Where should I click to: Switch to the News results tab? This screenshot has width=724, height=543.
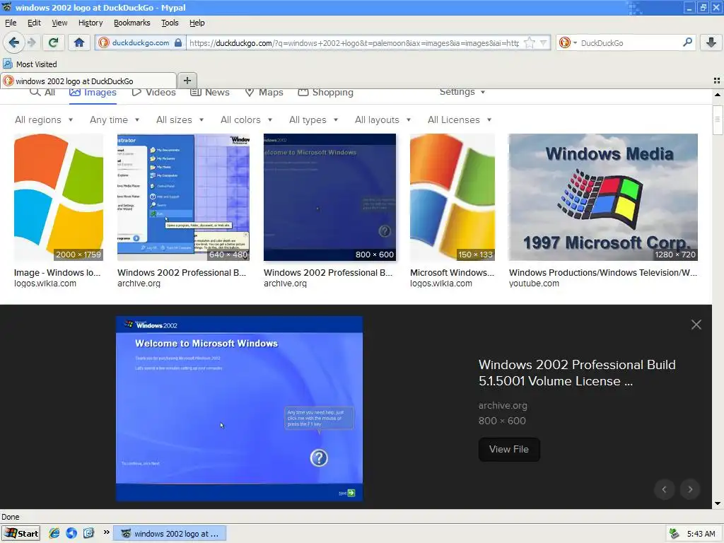click(x=210, y=93)
